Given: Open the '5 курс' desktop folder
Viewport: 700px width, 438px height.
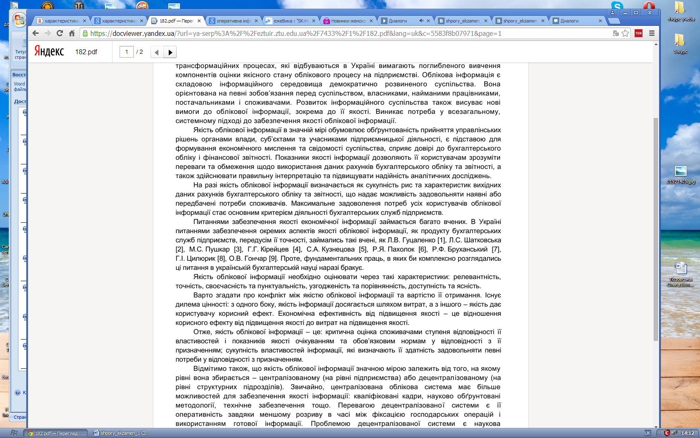Looking at the screenshot, I should [x=680, y=43].
